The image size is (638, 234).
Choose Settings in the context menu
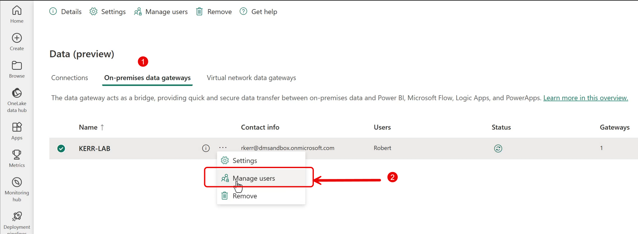(245, 160)
